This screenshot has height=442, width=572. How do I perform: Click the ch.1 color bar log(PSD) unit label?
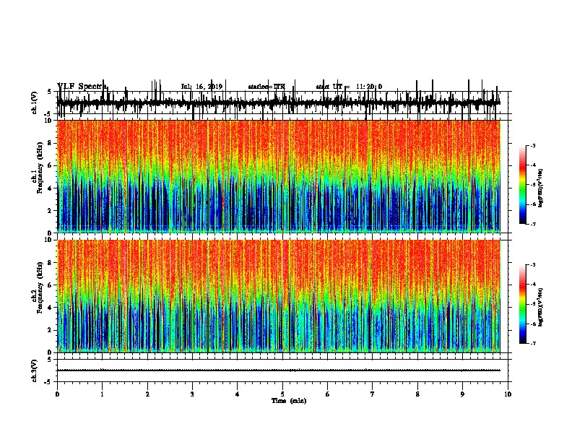point(540,188)
